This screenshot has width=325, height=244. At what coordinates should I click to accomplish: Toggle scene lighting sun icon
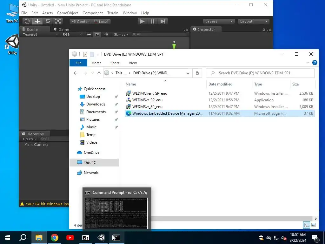point(89,34)
